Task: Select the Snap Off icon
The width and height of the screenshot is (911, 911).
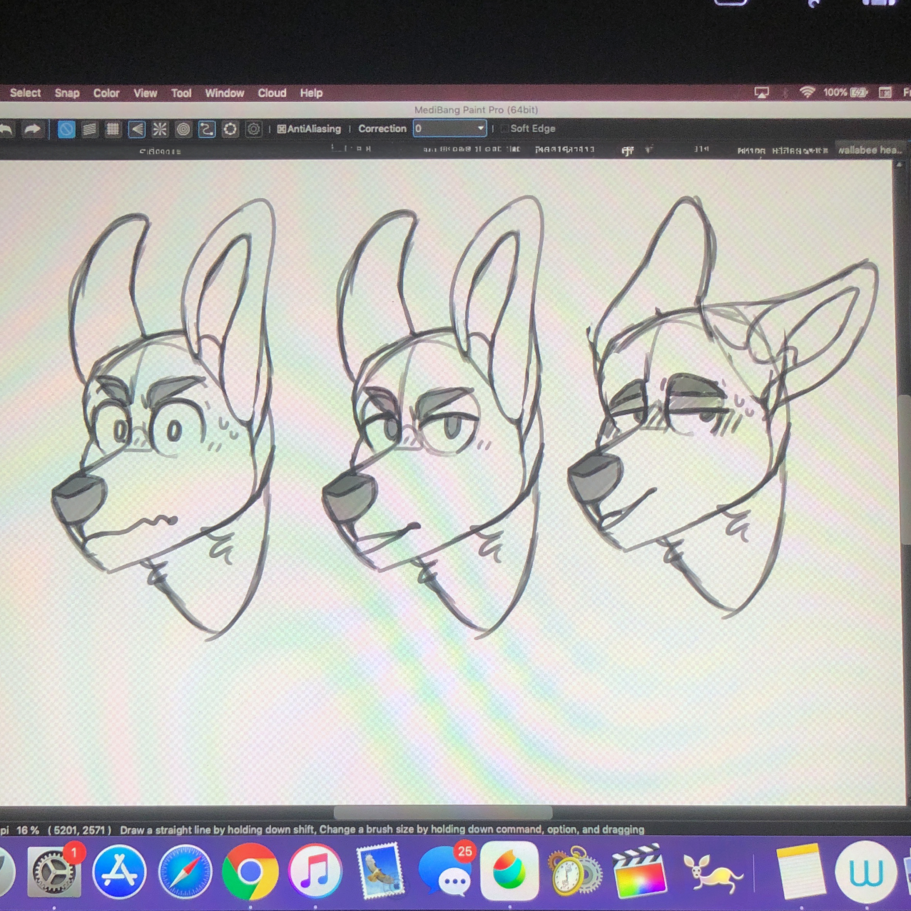Action: click(x=66, y=129)
